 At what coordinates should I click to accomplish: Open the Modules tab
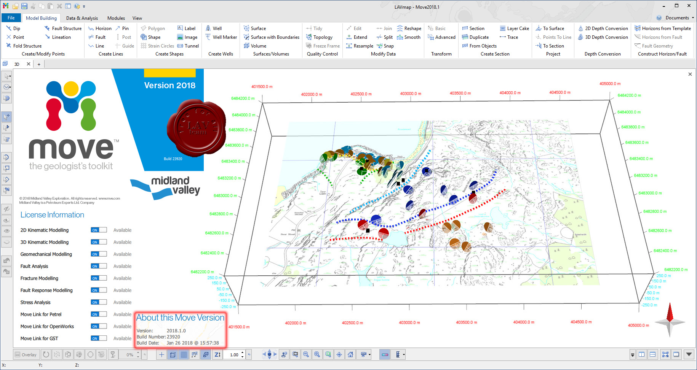click(116, 18)
